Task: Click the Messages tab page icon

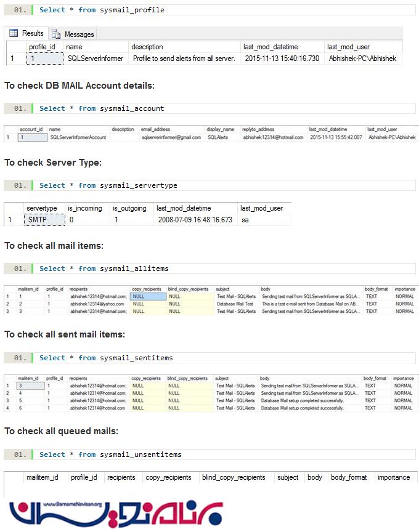Action: point(56,34)
